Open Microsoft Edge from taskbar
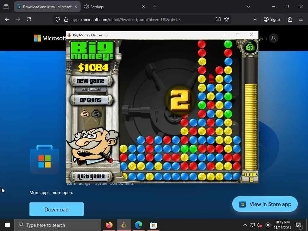This screenshot has width=308, height=231. point(138,225)
